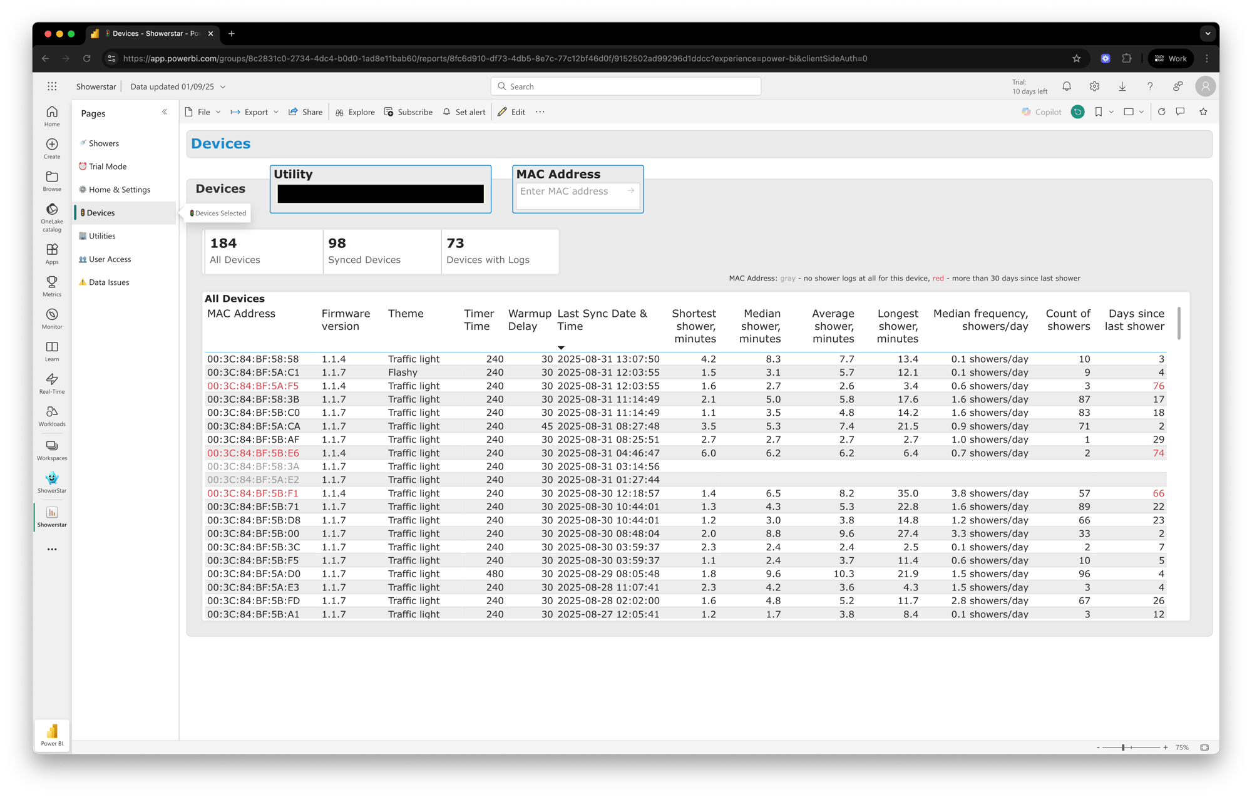Open Metrics trophy icon
The image size is (1252, 797).
coord(52,286)
